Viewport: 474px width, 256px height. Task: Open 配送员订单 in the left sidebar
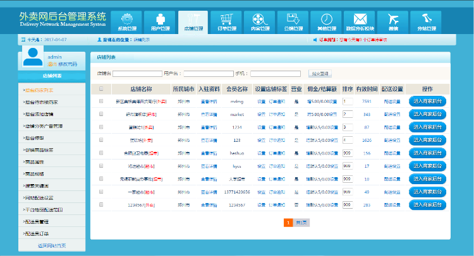click(36, 234)
